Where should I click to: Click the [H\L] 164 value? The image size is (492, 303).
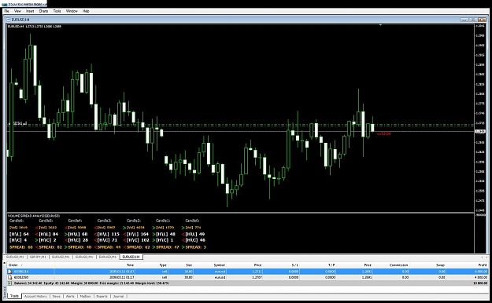[x=138, y=234]
